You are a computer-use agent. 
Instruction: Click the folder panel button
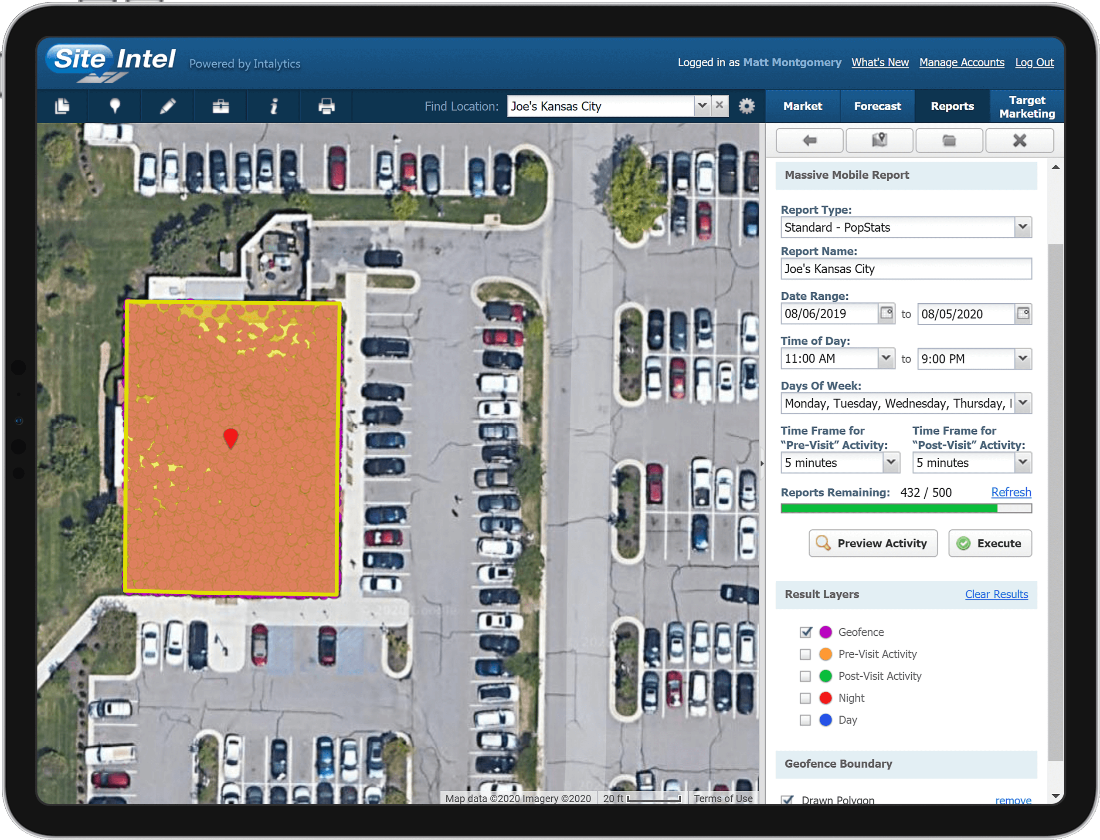(950, 140)
